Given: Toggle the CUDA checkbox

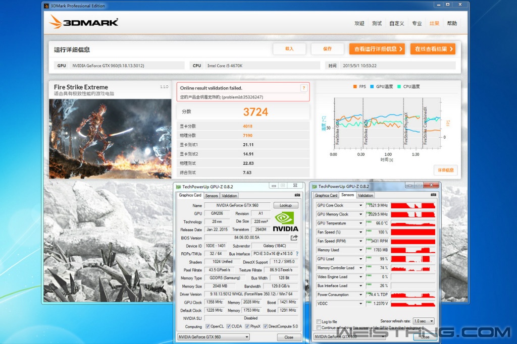Looking at the screenshot, I should click(229, 326).
